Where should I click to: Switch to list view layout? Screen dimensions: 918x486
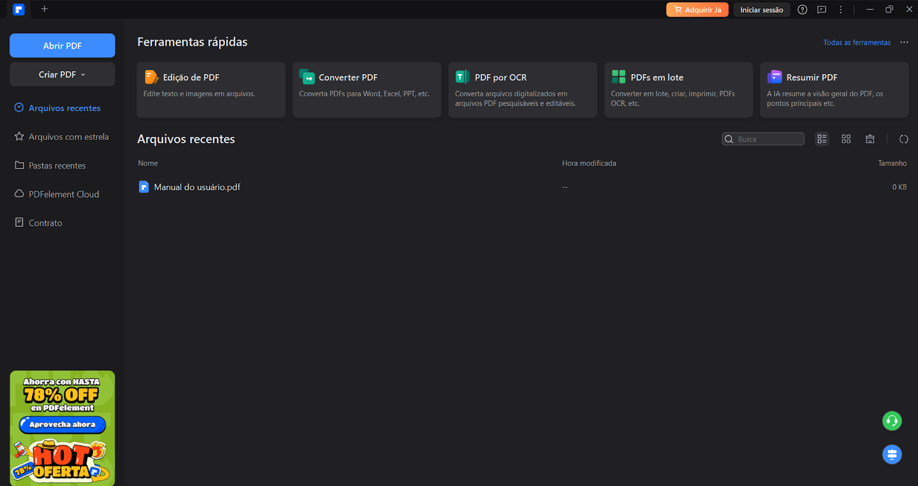[x=822, y=139]
